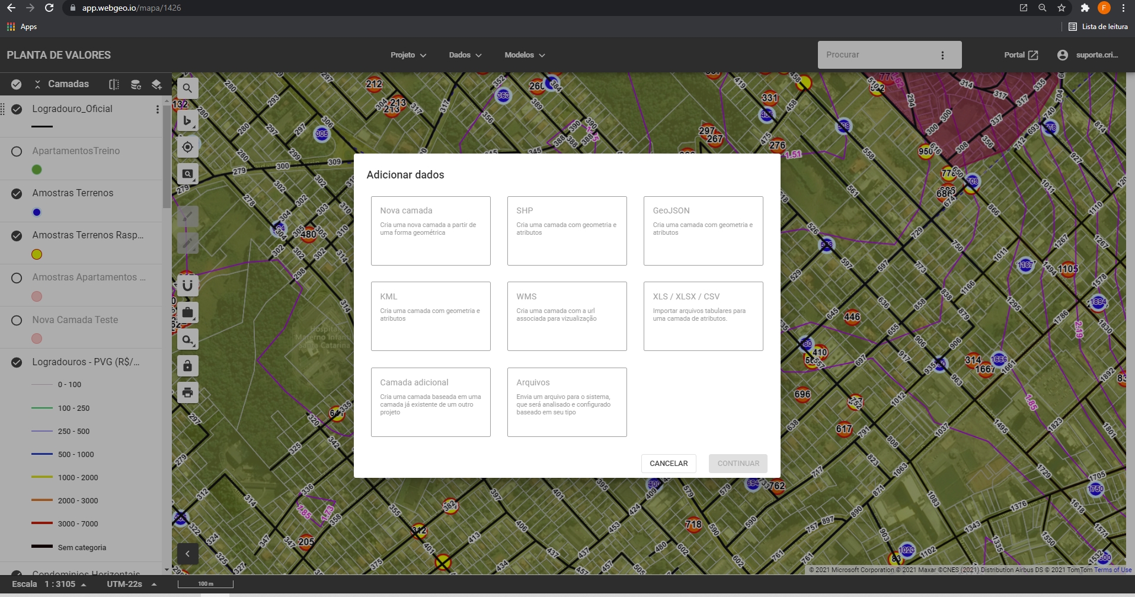Click the print map icon

pyautogui.click(x=187, y=392)
